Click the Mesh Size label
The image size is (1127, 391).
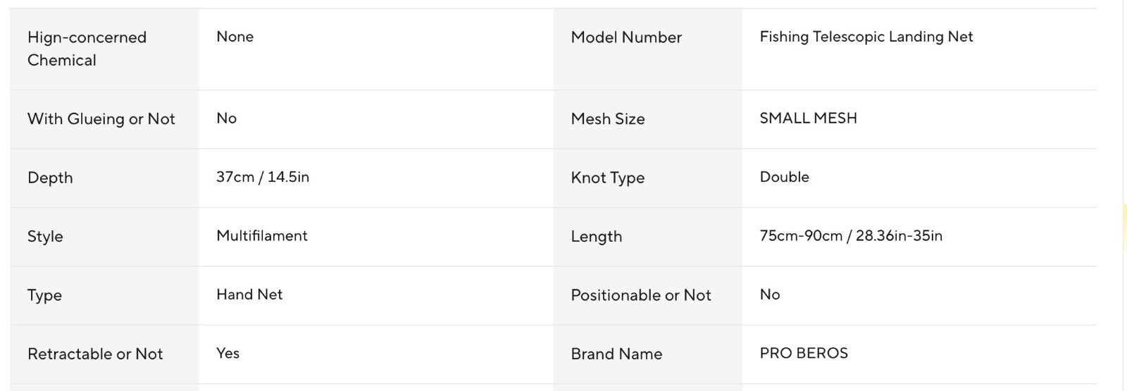[x=608, y=119]
